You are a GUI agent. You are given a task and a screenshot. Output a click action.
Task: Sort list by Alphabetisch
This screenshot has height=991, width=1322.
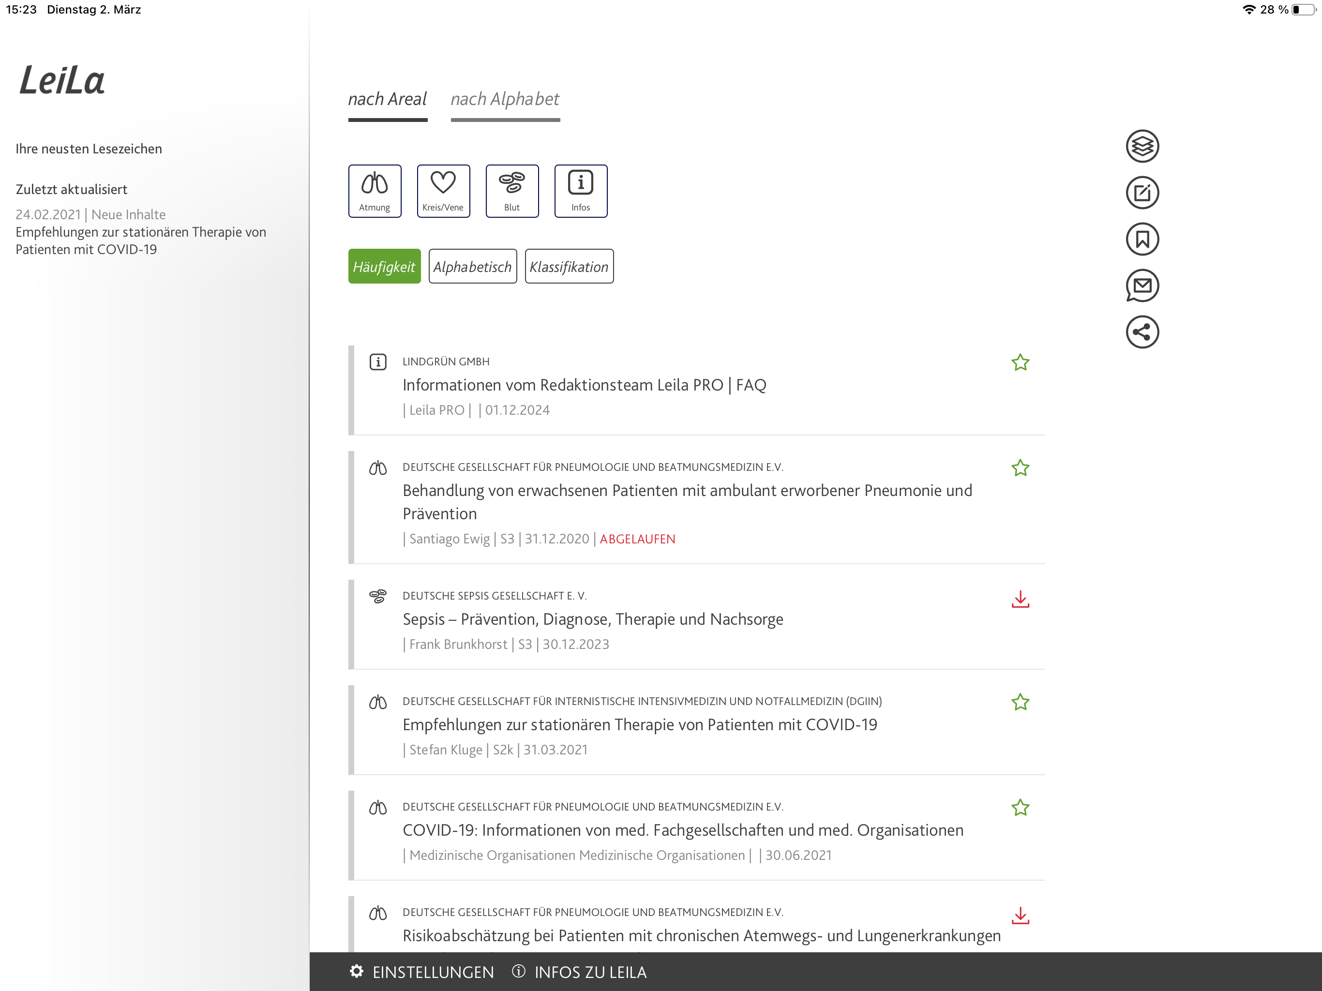(x=472, y=267)
